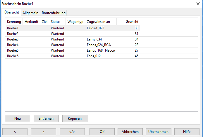Screen dimensions: 203x137
Task: Sort by the Kennung column header
Action: coord(14,22)
